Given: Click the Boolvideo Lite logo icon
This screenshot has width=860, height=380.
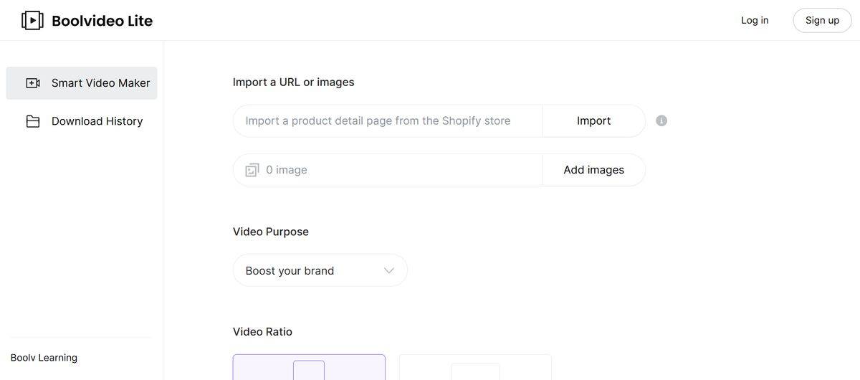Looking at the screenshot, I should point(32,20).
